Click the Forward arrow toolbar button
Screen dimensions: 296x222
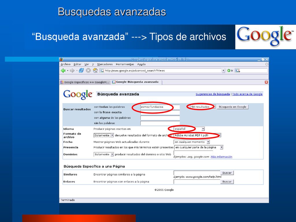72,71
